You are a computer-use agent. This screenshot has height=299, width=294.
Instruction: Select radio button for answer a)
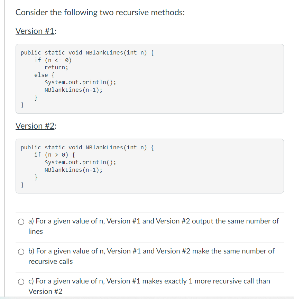[21, 222]
